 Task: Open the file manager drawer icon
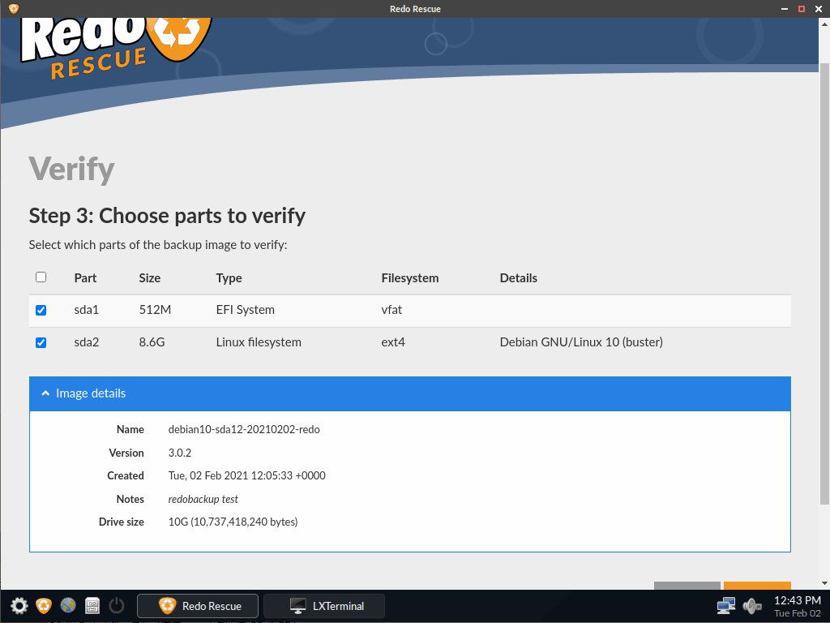(x=92, y=605)
